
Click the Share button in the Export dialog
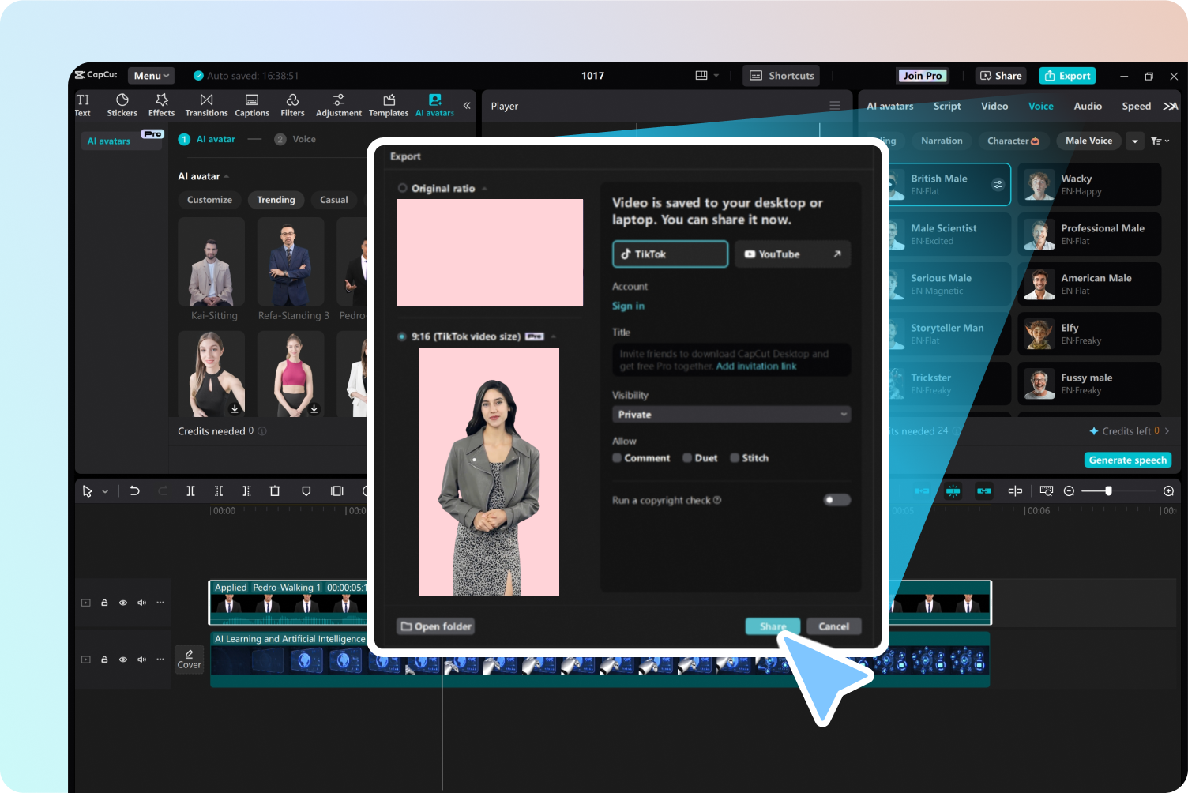[x=772, y=626]
